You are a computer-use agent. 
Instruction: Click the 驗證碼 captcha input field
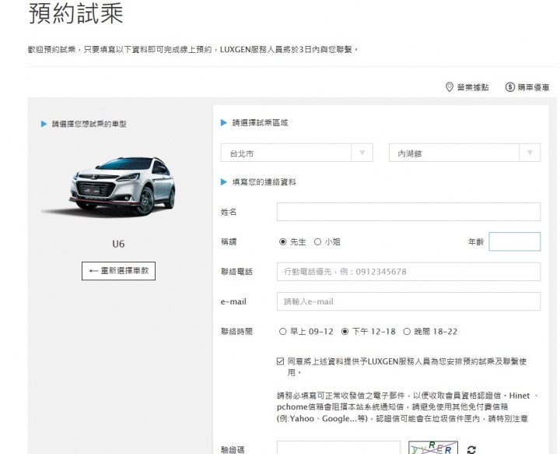click(338, 448)
